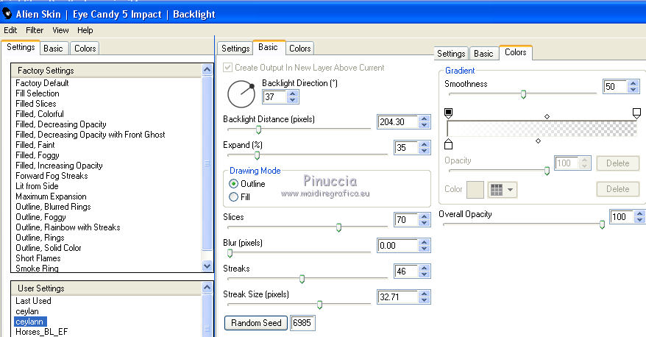Image resolution: width=646 pixels, height=337 pixels.
Task: Increase Streak Size with up arrow
Action: coord(425,294)
